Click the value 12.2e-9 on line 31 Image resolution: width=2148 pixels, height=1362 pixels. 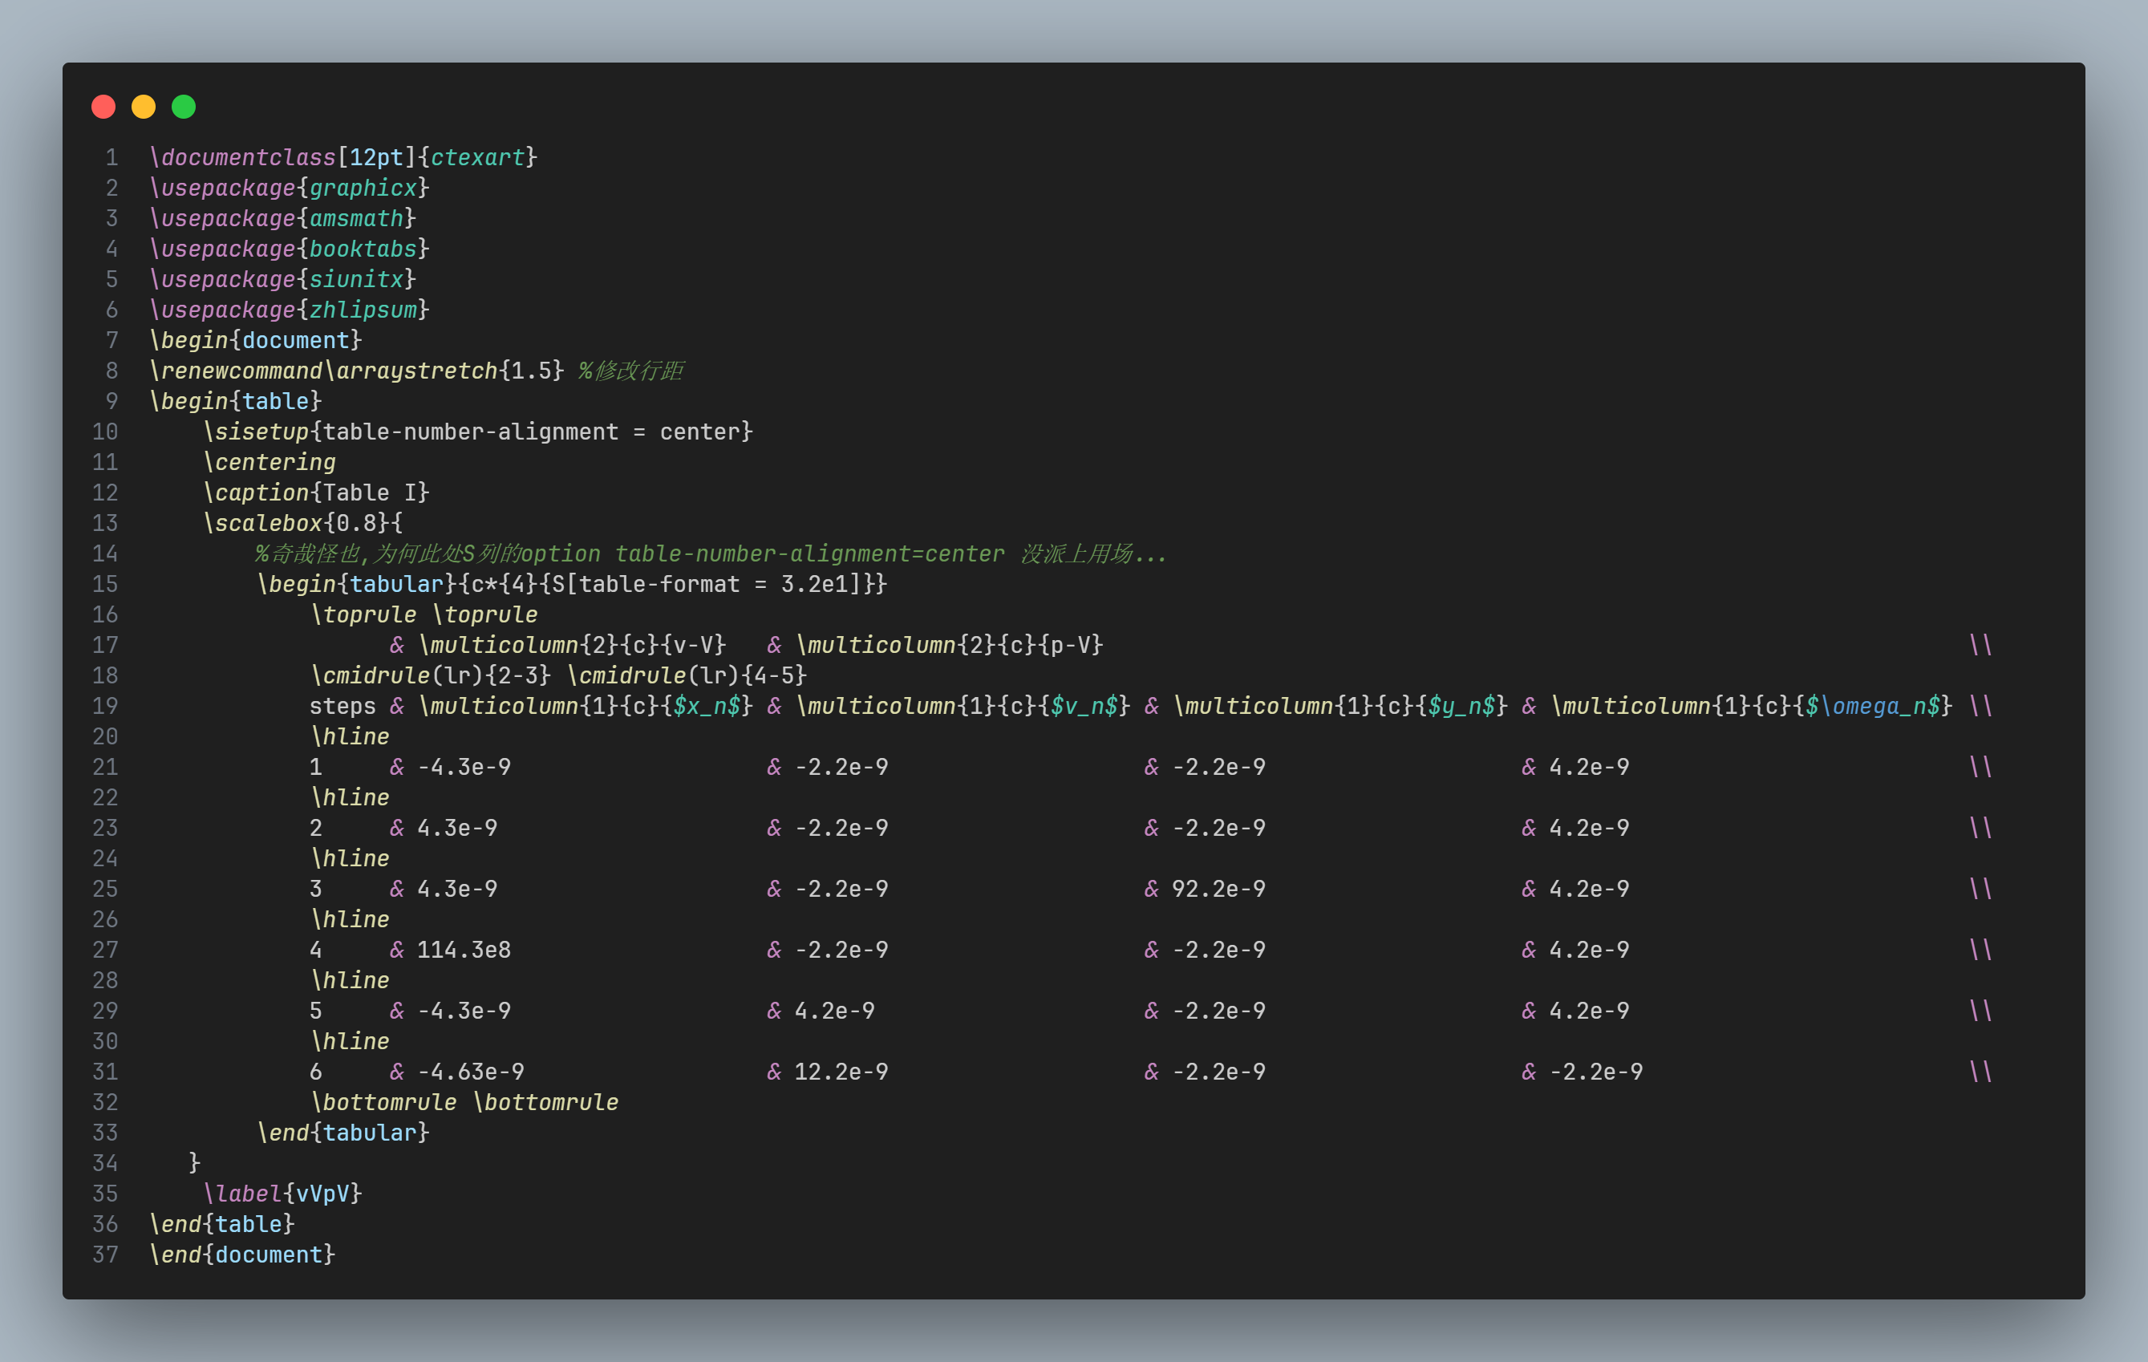coord(841,1072)
